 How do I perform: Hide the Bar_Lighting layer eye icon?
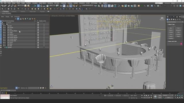[5, 34]
